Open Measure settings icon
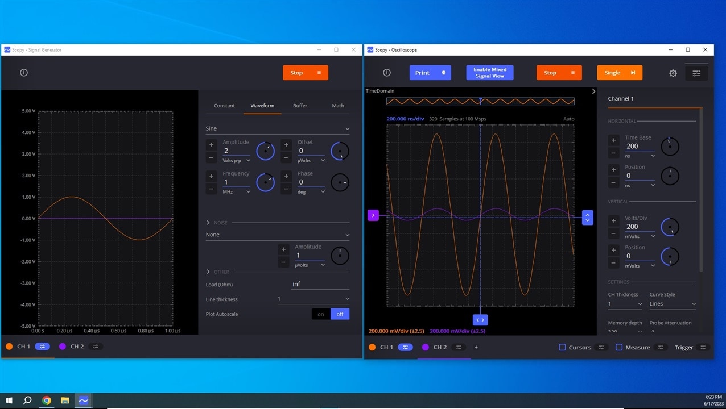 click(661, 347)
